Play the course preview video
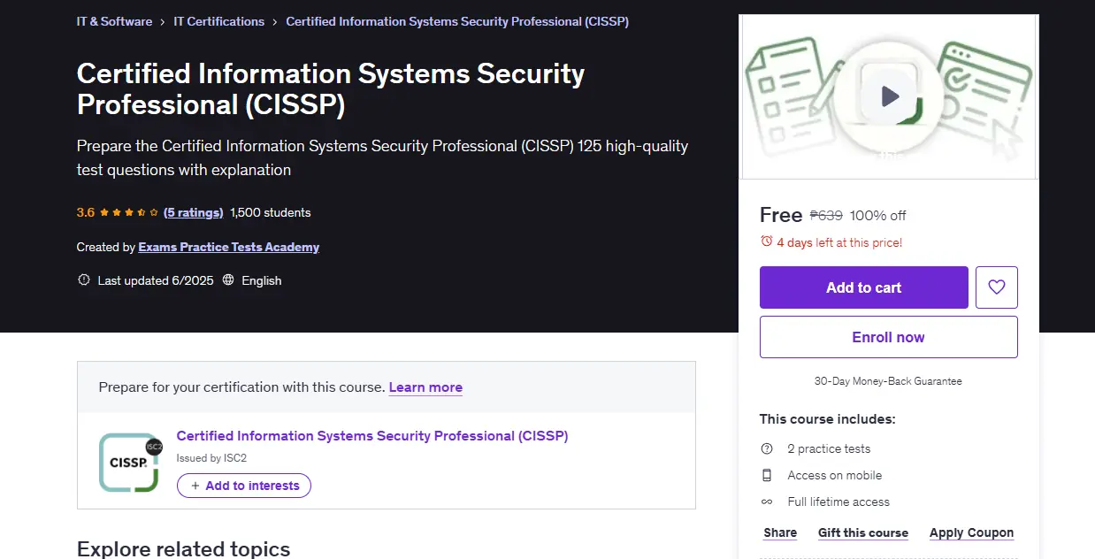 pos(890,96)
